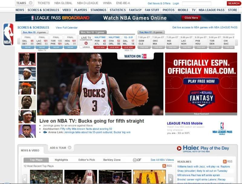Click the Login link
242x184 pixels.
coord(176,3)
